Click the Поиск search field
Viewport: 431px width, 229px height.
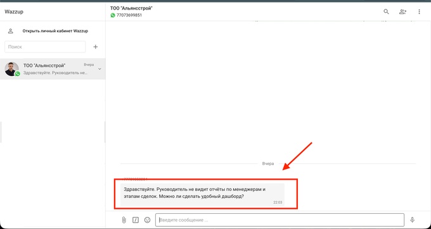pos(45,47)
